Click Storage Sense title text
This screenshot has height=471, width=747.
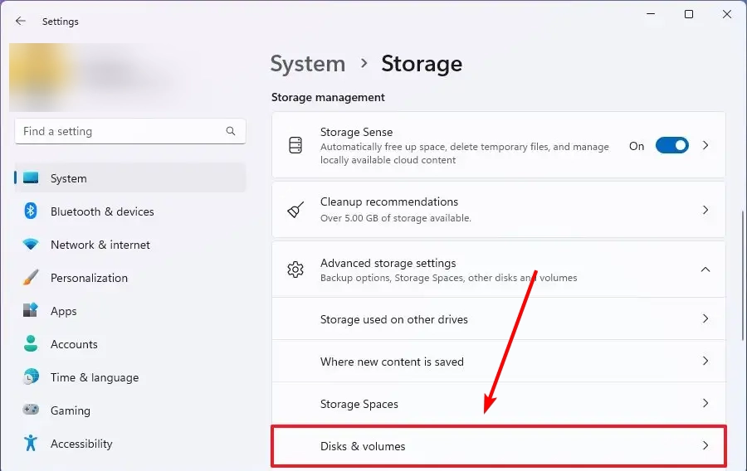click(x=356, y=132)
